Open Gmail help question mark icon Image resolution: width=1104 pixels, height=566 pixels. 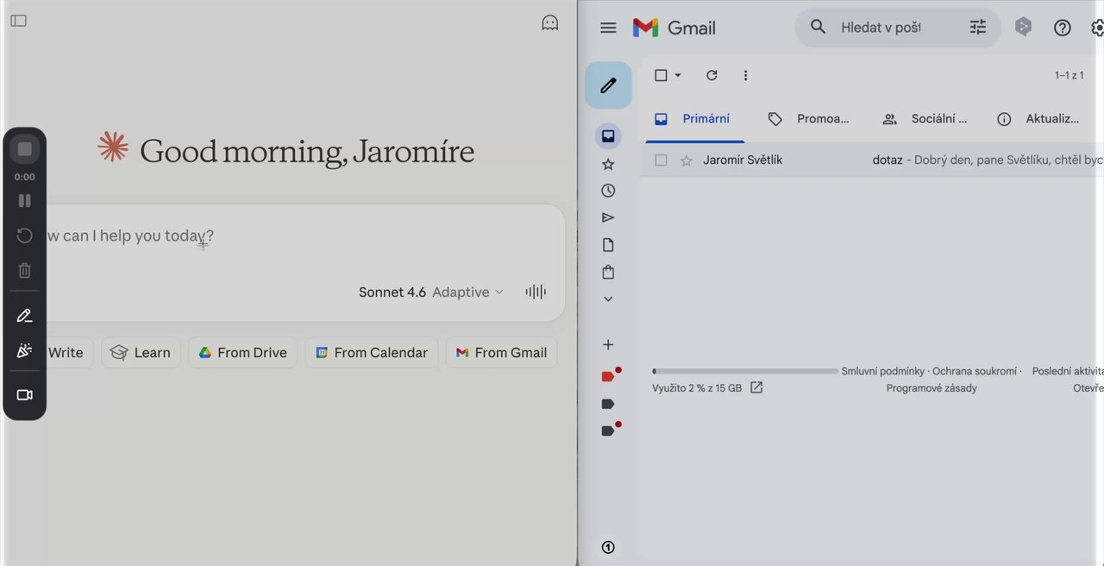pyautogui.click(x=1063, y=28)
